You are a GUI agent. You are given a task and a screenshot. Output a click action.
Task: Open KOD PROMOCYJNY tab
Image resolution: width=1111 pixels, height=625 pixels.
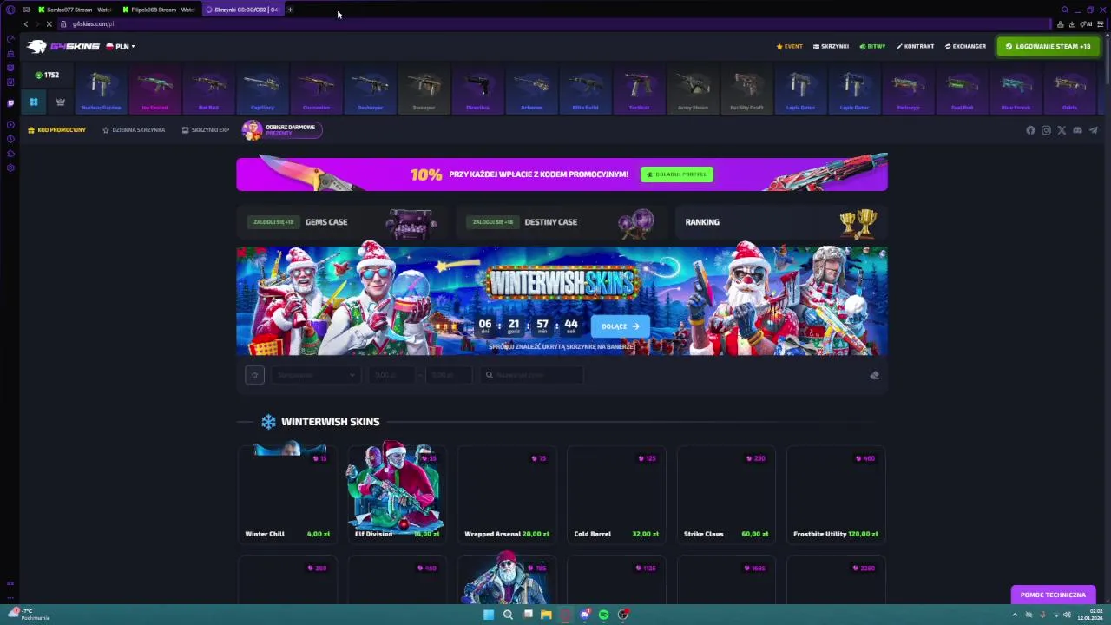(56, 130)
